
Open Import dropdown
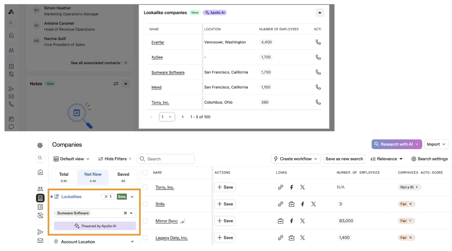pos(436,144)
